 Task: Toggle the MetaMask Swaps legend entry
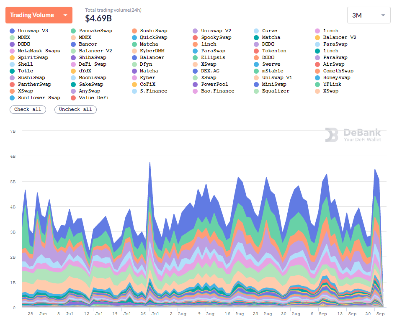coord(35,51)
